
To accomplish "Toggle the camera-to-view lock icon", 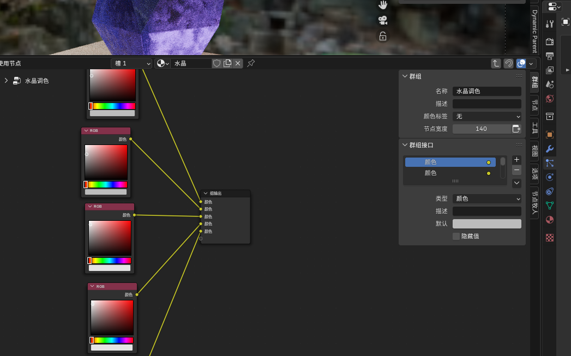I will click(383, 36).
